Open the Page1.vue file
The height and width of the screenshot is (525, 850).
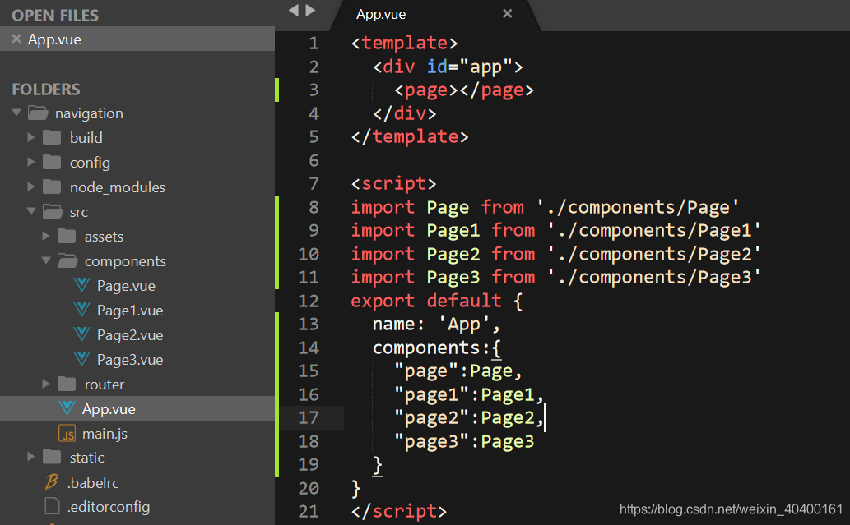point(129,311)
